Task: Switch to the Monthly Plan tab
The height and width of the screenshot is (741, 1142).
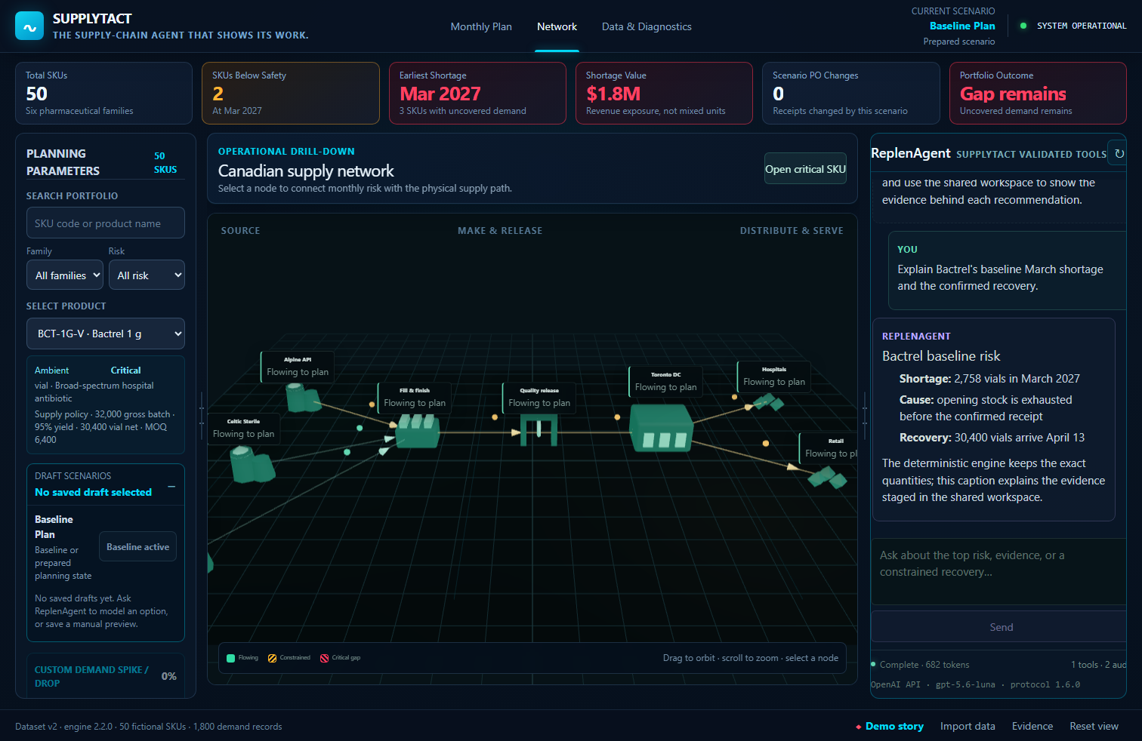Action: coord(481,26)
